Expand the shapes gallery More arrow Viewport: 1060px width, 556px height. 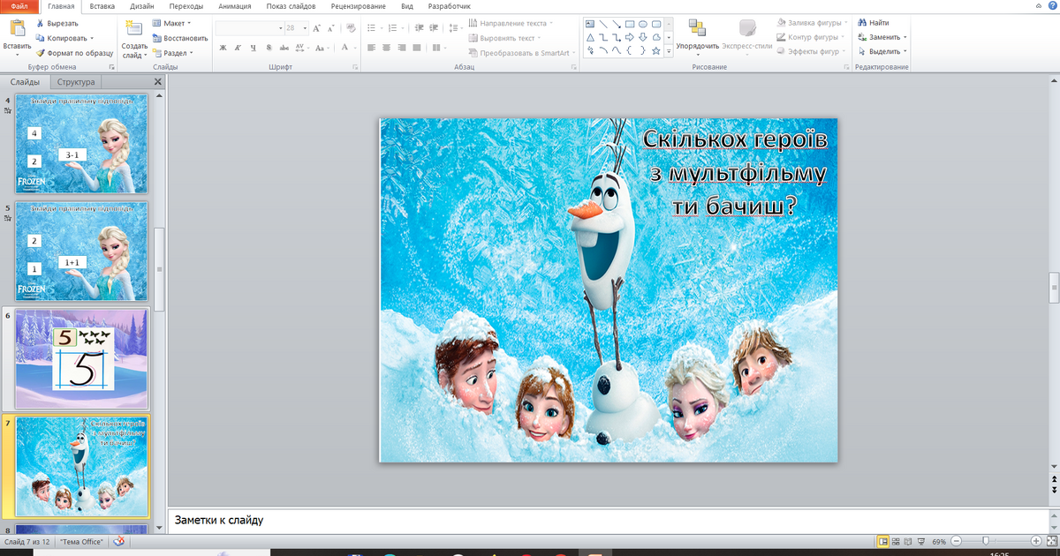669,52
